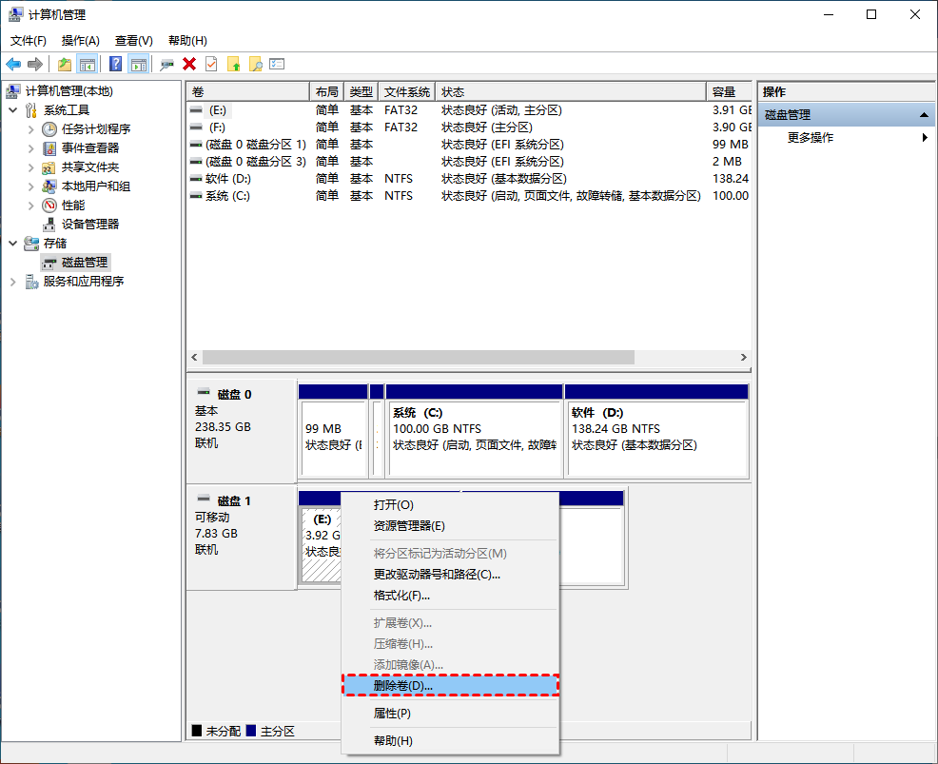Choose 更改驱动器号和路径(C)... in context menu

click(x=450, y=575)
